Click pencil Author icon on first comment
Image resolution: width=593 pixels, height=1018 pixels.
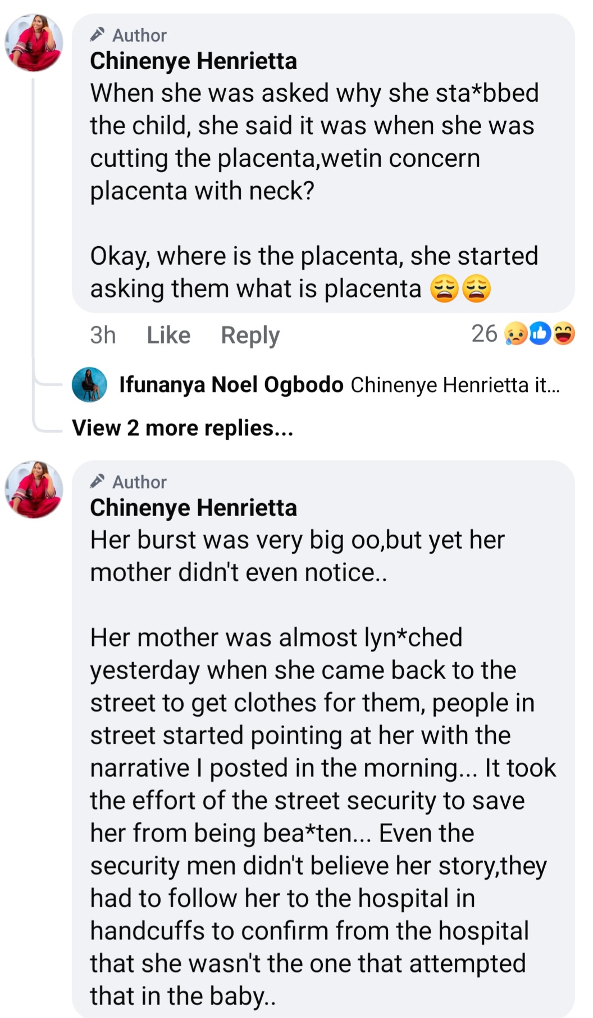[97, 35]
